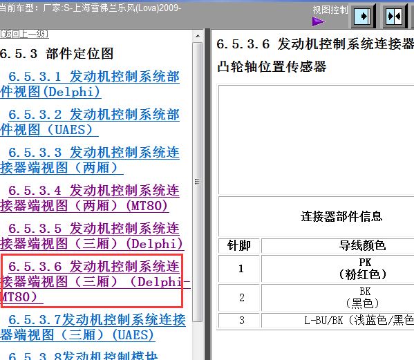Open 6.5.3.7 连接器端视图（三厢）(UAES)
414x360 pixels.
[x=93, y=328]
